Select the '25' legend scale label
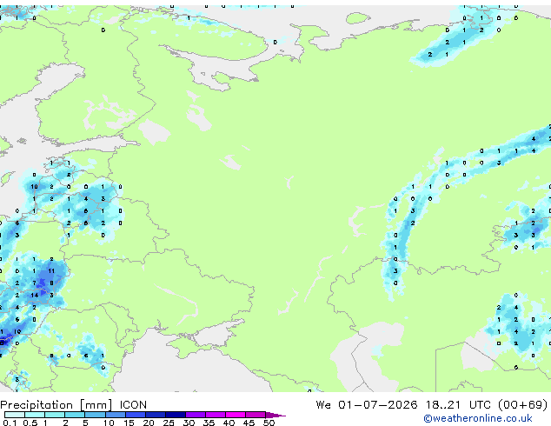551x426 pixels. pyautogui.click(x=169, y=423)
